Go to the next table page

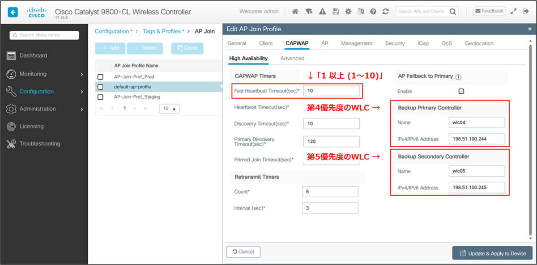[x=136, y=109]
